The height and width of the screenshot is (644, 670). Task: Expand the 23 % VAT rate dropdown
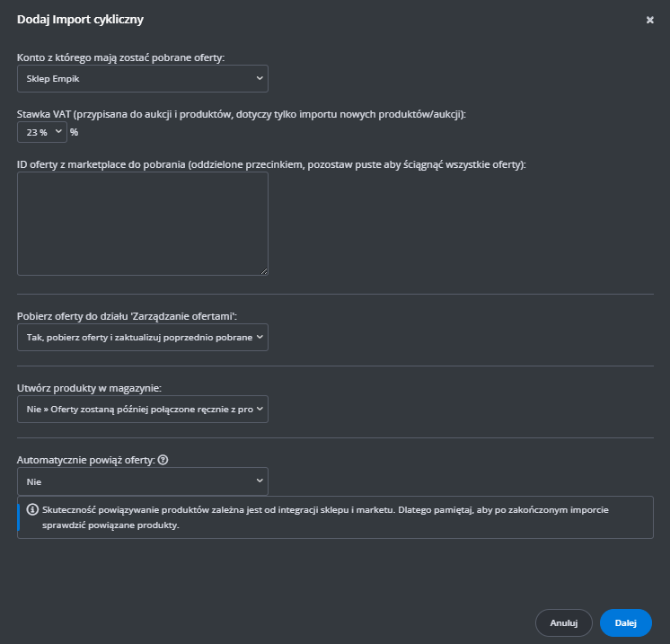[x=42, y=132]
